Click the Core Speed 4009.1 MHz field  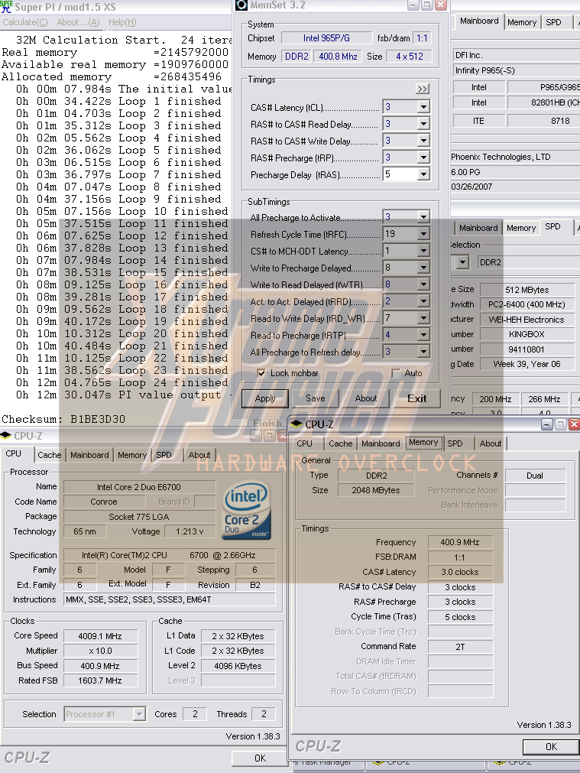[x=100, y=636]
